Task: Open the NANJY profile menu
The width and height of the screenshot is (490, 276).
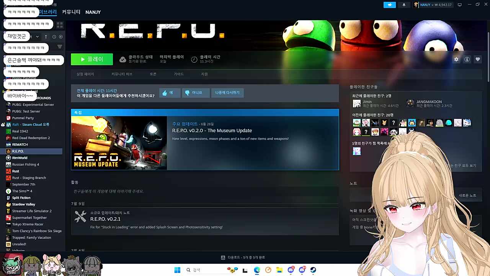Action: coord(93,12)
